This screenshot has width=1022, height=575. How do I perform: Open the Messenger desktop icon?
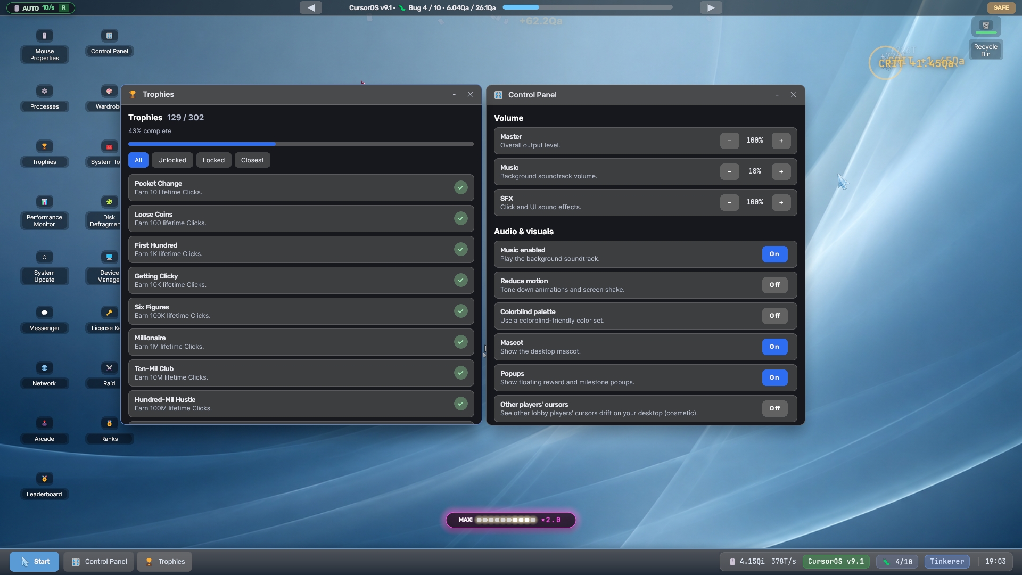click(x=45, y=319)
